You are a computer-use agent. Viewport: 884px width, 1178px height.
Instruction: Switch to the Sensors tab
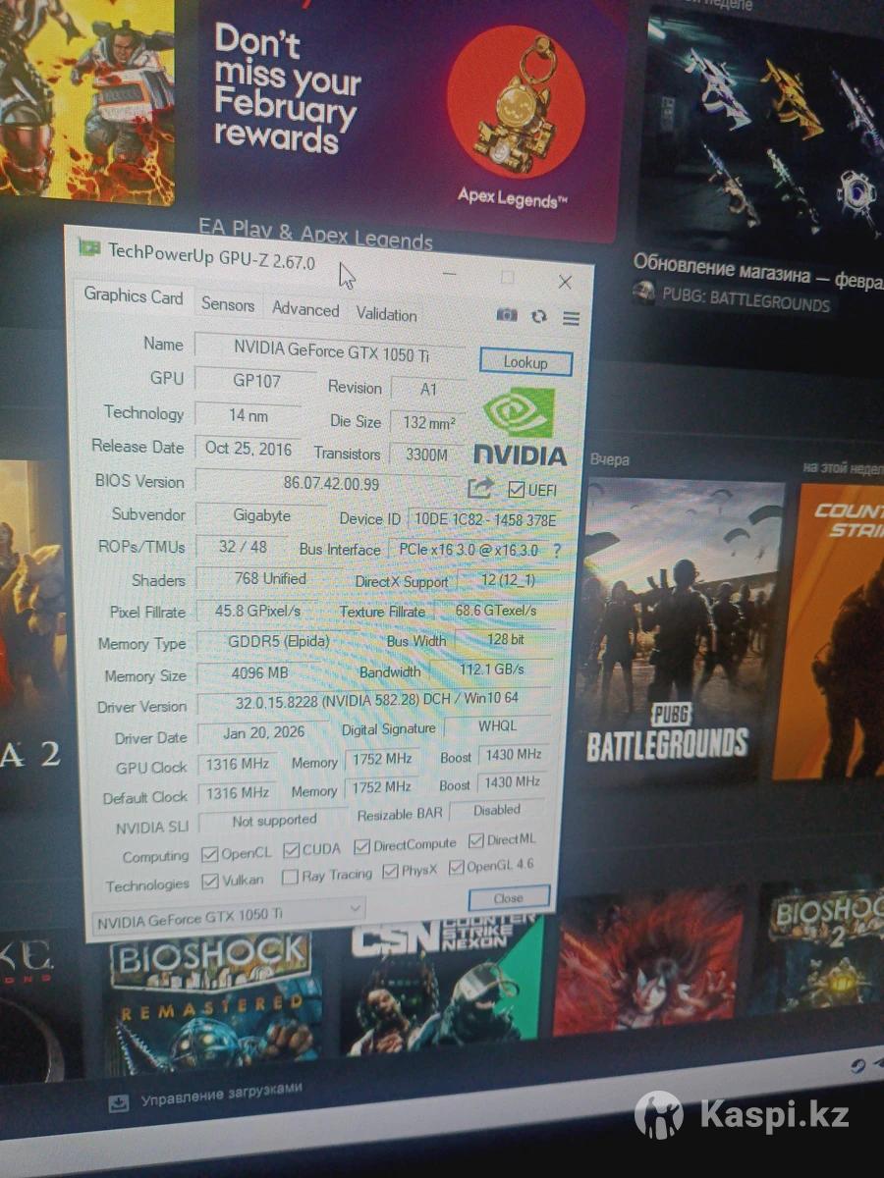(x=228, y=305)
